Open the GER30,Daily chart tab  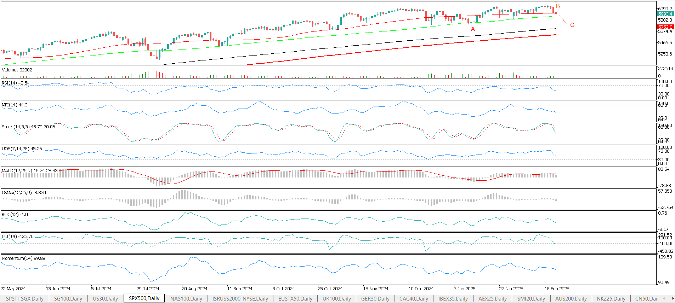coord(375,298)
